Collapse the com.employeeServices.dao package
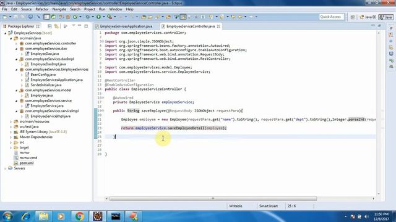This screenshot has width=396, height=222. click(x=17, y=49)
